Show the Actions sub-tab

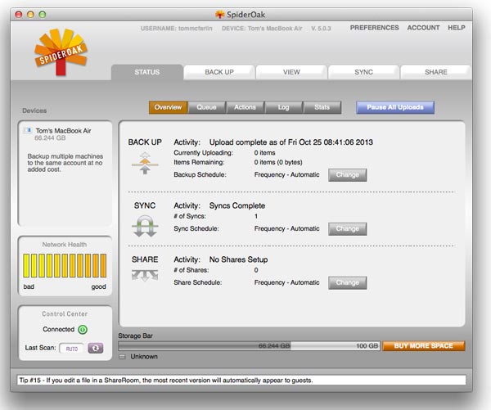tap(245, 107)
